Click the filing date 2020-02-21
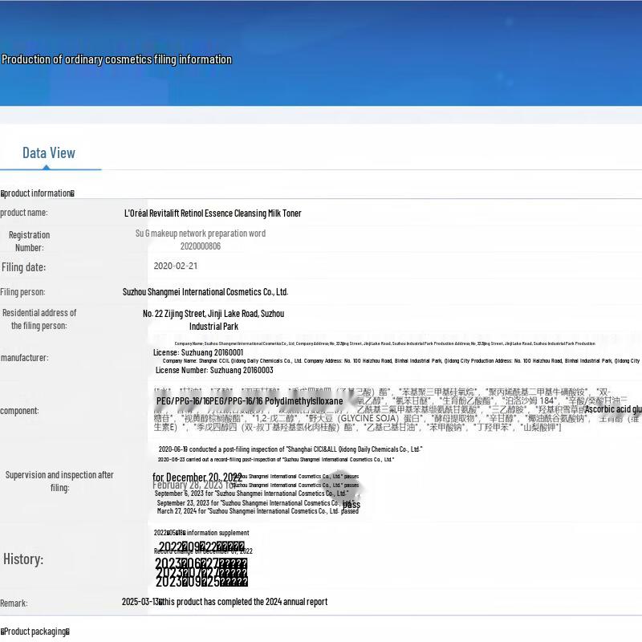 tap(175, 266)
